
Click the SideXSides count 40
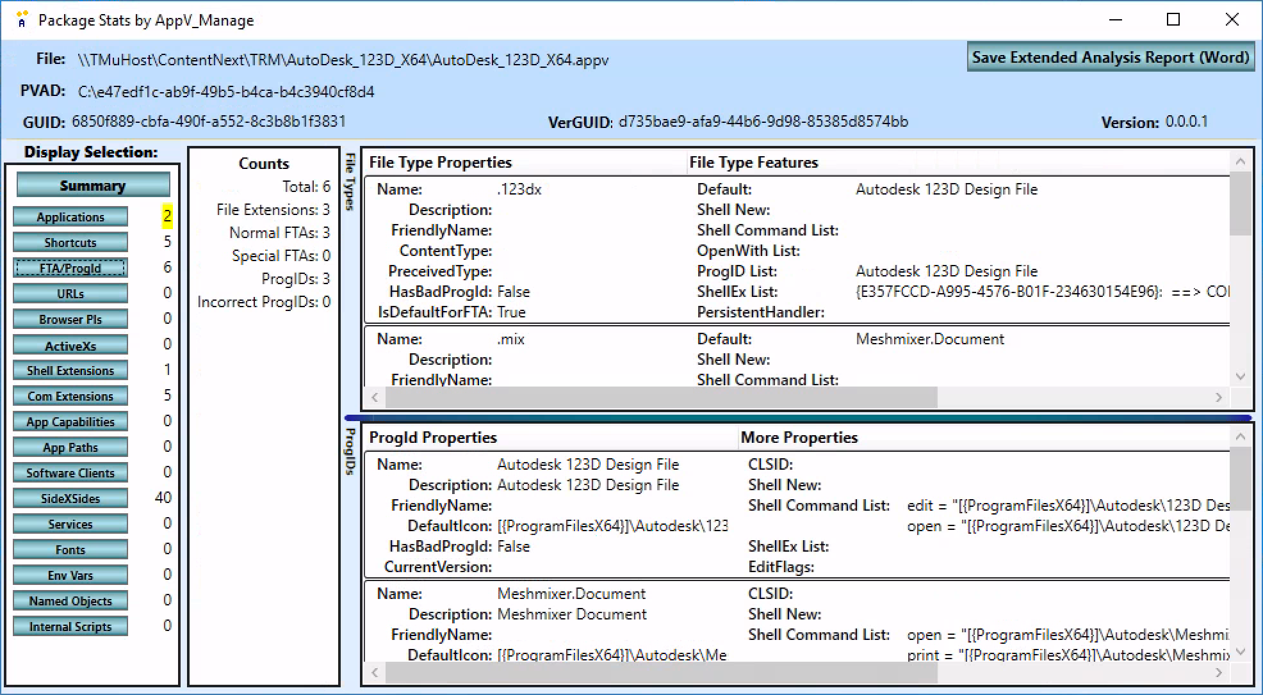pyautogui.click(x=163, y=497)
